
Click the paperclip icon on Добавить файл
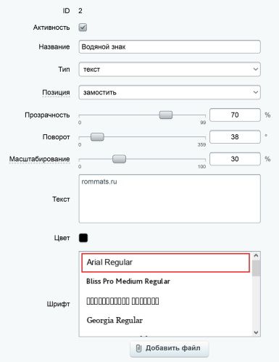point(138,348)
